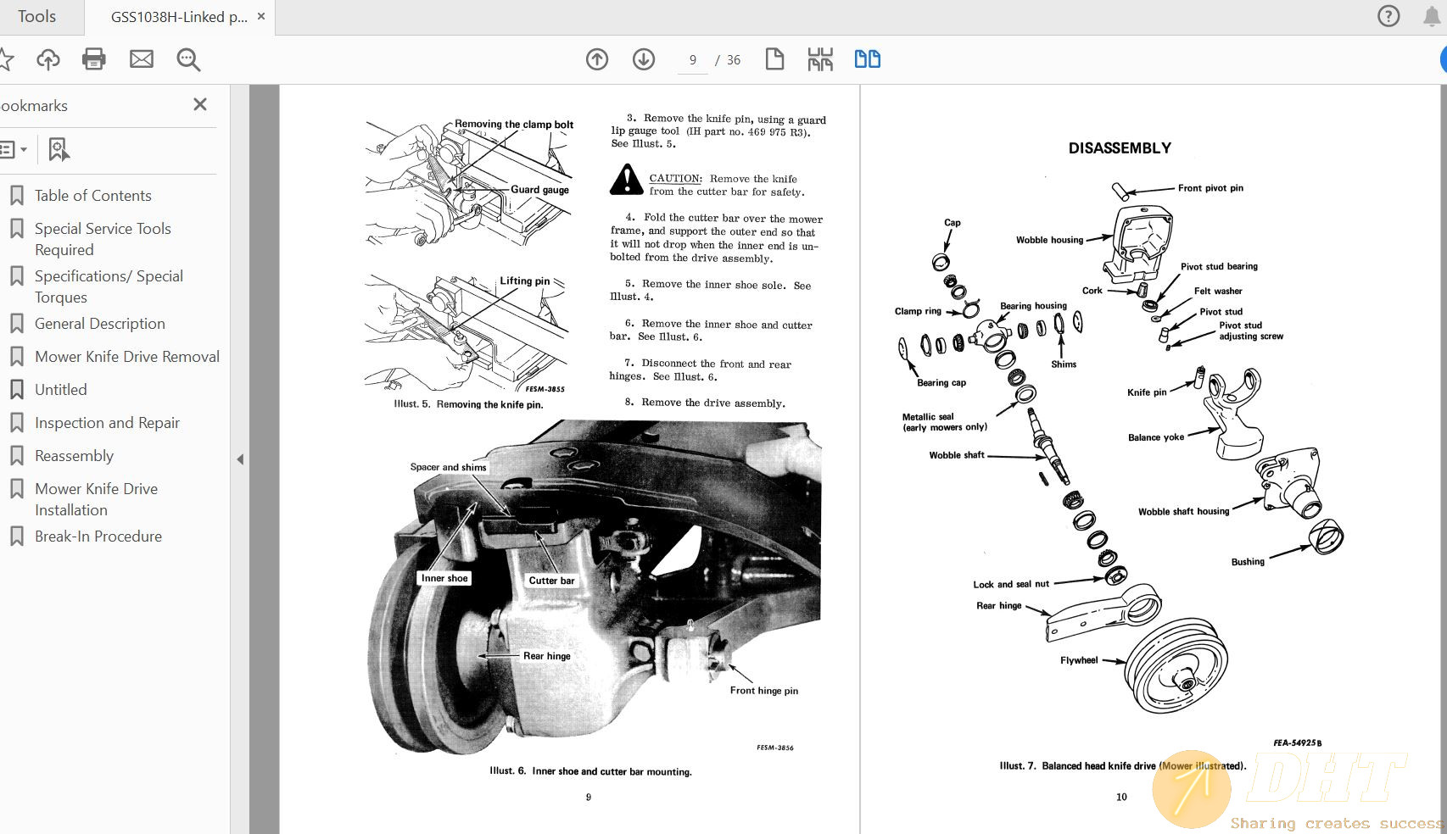Open the bookmarks options dropdown menu
Viewport: 1447px width, 834px height.
tap(13, 150)
